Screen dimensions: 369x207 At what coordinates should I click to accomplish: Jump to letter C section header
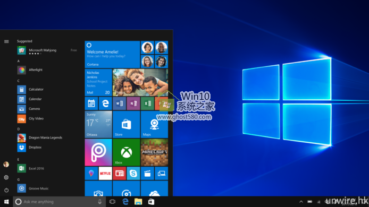19,81
